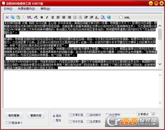Insert a numbered list
The height and width of the screenshot is (130, 165).
click(x=75, y=17)
